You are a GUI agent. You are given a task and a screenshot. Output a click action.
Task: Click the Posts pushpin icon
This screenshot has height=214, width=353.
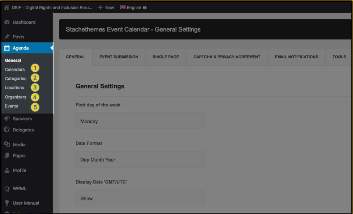tap(7, 37)
